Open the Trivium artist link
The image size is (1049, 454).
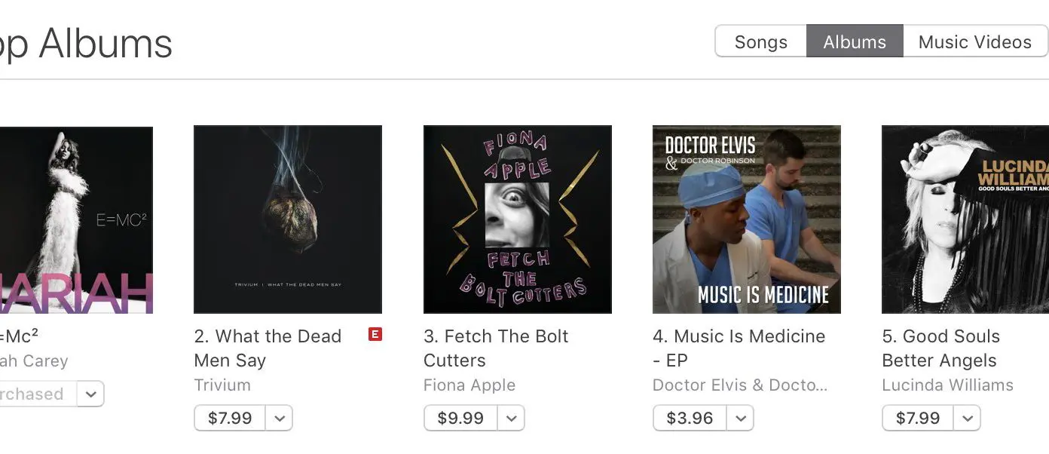[222, 385]
